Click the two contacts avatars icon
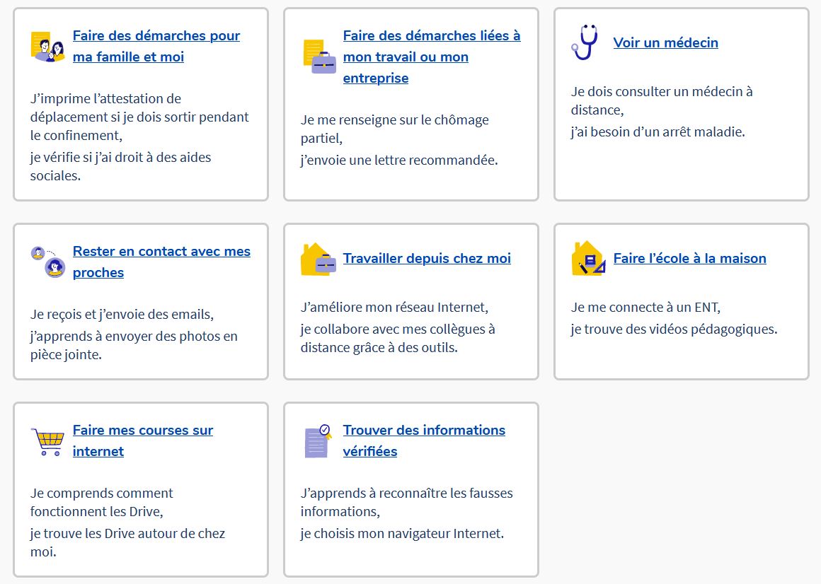This screenshot has width=821, height=584. [x=47, y=262]
